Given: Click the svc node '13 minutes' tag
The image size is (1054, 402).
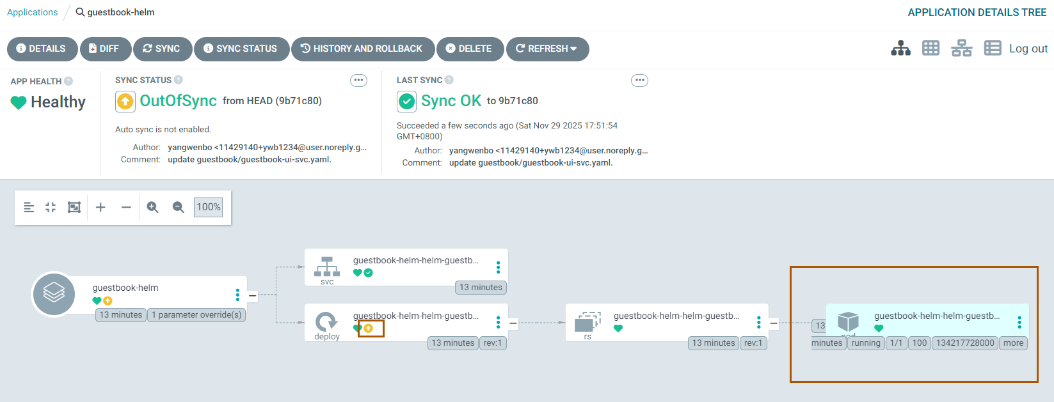Looking at the screenshot, I should [x=481, y=288].
